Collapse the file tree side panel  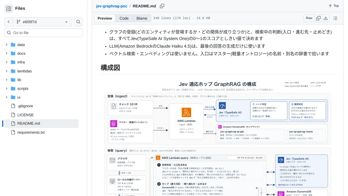9,9
